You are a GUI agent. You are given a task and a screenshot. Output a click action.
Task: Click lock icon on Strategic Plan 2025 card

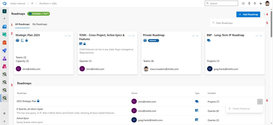coord(27,40)
